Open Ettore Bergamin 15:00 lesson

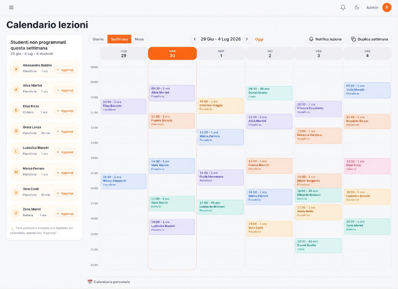[x=318, y=181]
